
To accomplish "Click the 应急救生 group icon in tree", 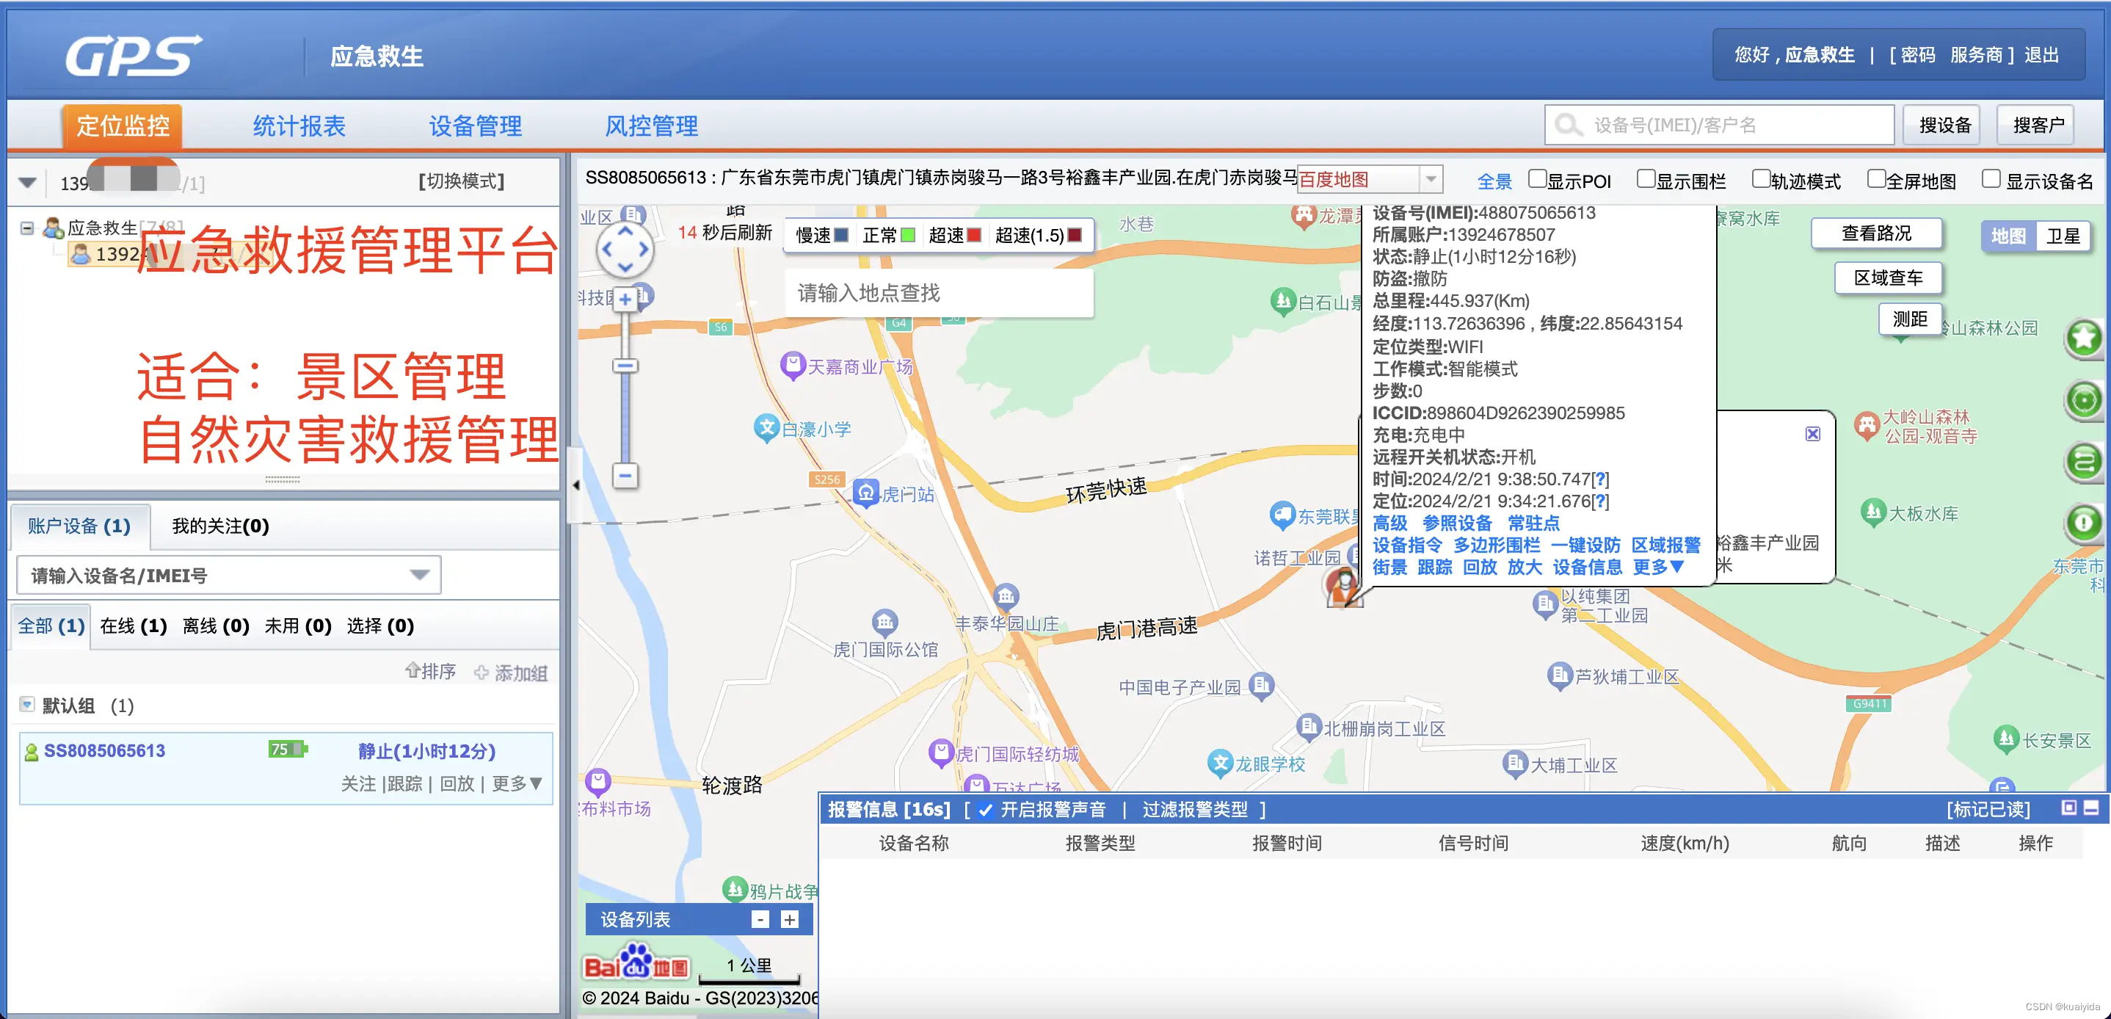I will [54, 228].
